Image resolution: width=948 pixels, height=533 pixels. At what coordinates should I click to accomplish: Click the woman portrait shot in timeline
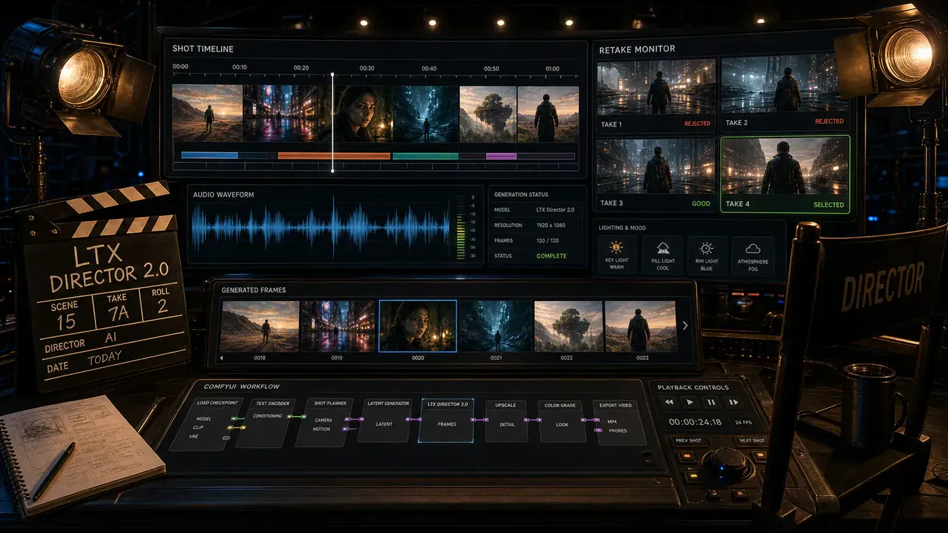pyautogui.click(x=355, y=113)
